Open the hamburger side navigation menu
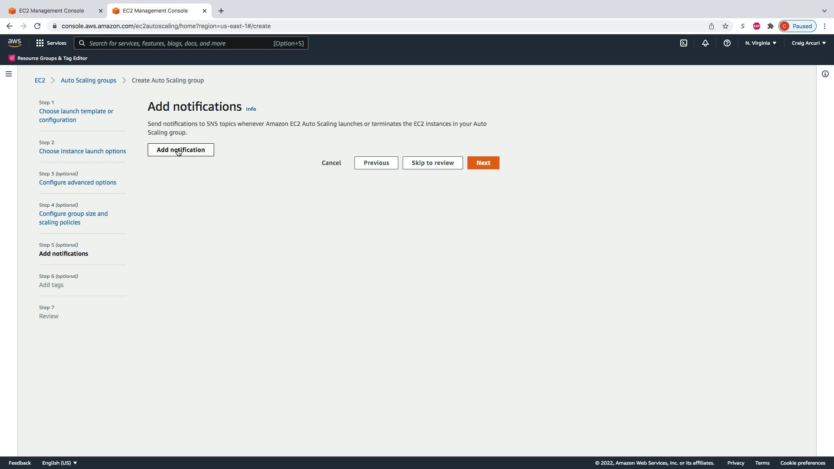The height and width of the screenshot is (469, 834). click(x=8, y=74)
